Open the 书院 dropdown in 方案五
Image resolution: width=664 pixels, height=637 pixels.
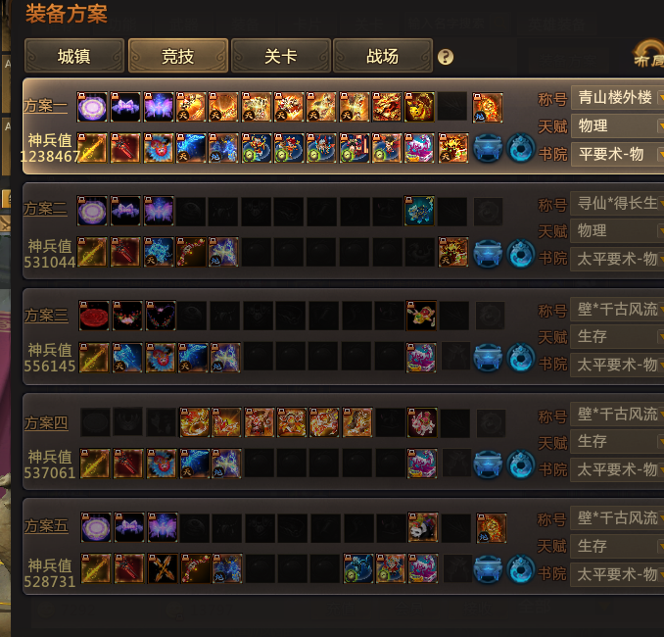coord(617,574)
